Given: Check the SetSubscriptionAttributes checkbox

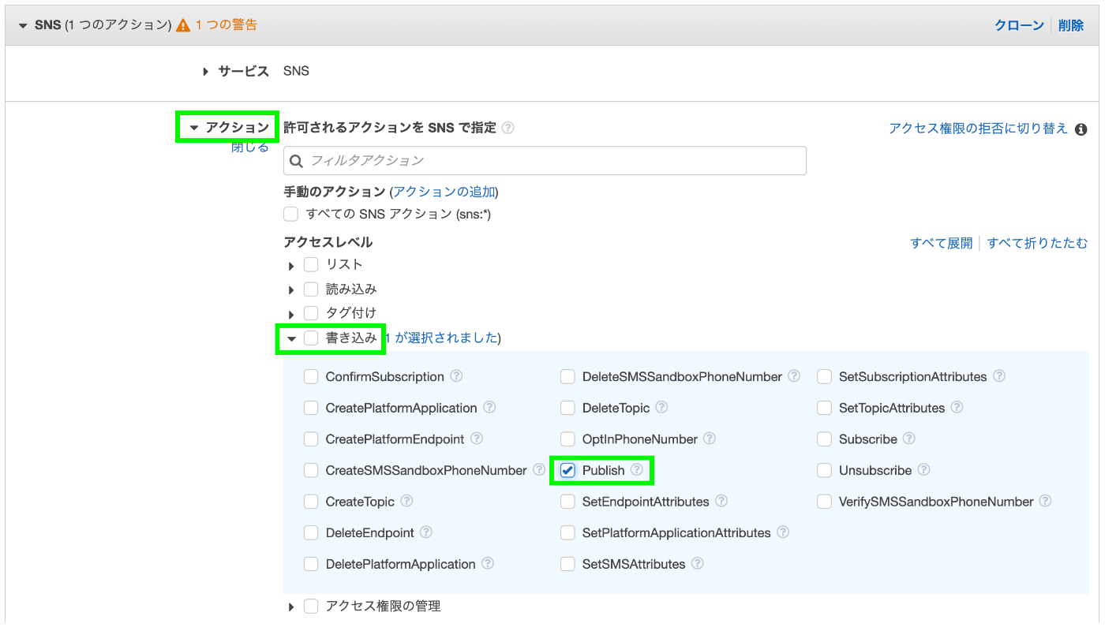Looking at the screenshot, I should click(825, 377).
